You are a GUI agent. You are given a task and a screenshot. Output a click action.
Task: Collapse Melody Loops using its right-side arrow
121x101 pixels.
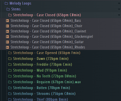(x=119, y=3)
